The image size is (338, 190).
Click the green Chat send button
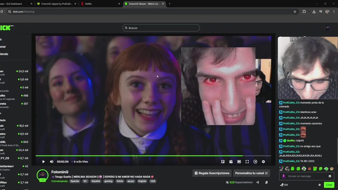tap(329, 185)
